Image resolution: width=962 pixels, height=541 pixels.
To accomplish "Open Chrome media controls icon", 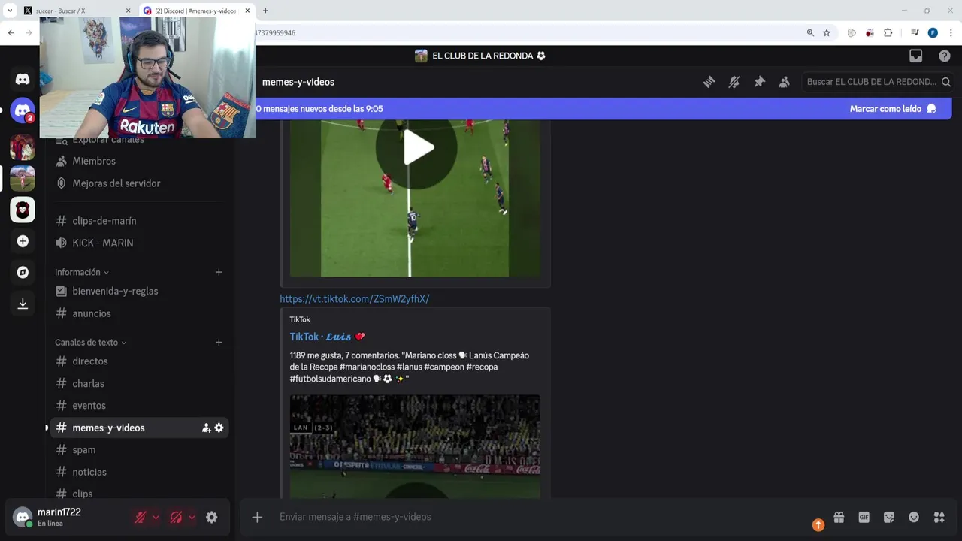I will [915, 33].
